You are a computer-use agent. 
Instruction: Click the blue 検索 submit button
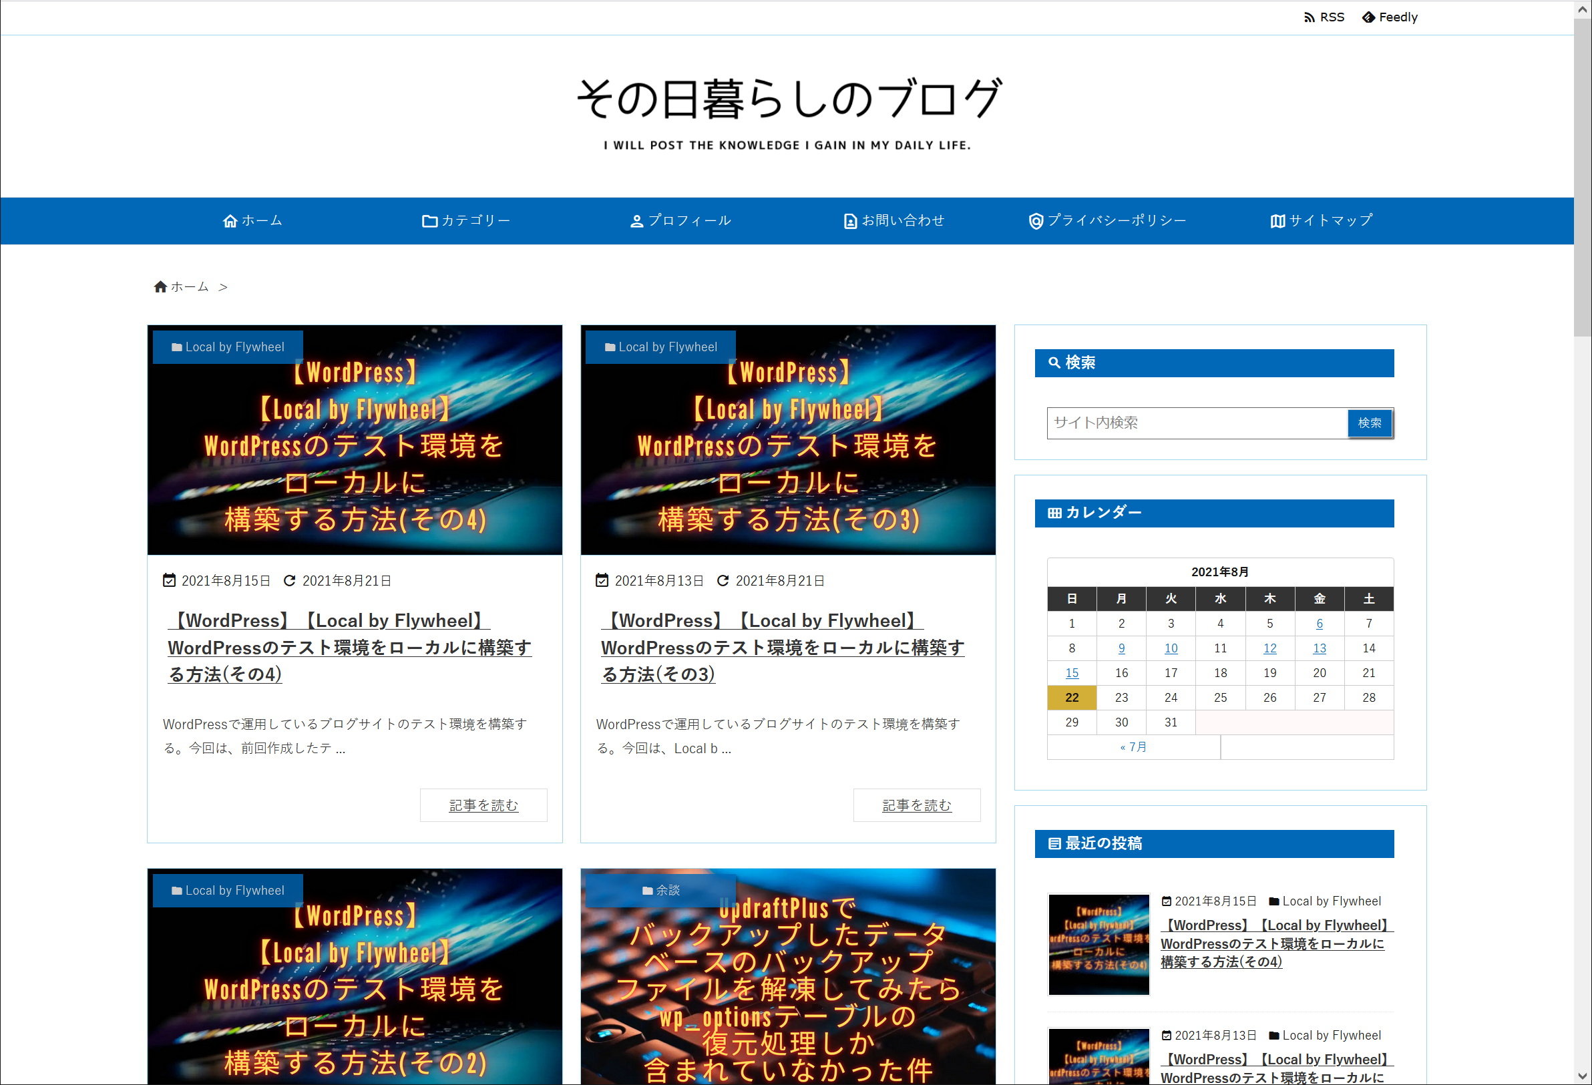[1370, 423]
